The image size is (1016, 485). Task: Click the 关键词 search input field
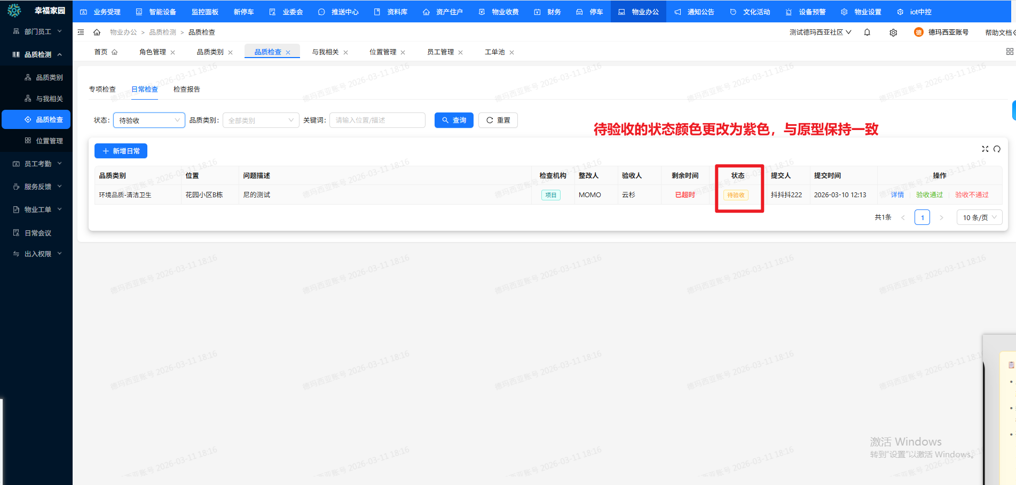[x=377, y=120]
